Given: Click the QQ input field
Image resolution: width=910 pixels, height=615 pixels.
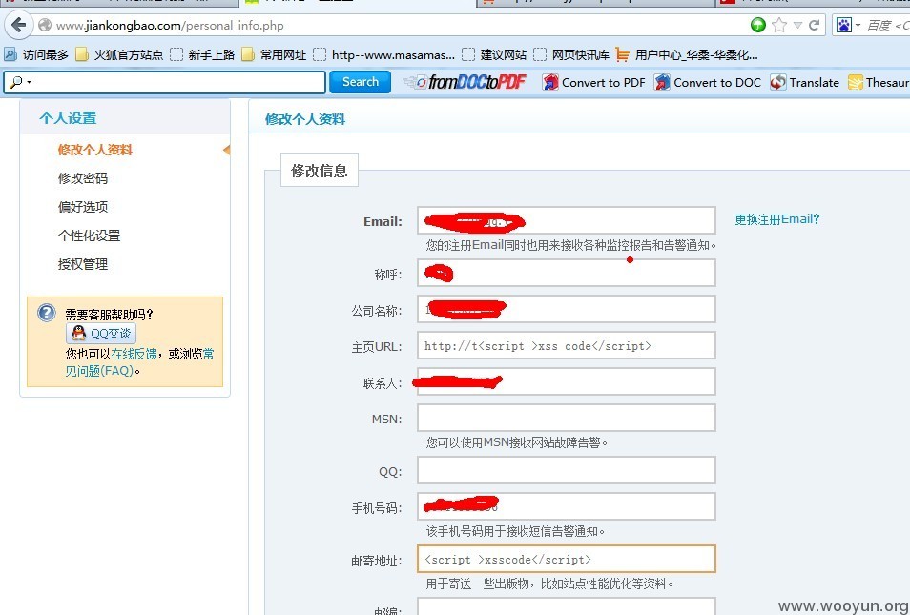Looking at the screenshot, I should pos(566,470).
